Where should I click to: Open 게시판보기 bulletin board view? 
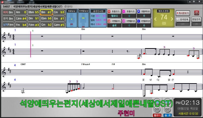(x=183, y=13)
